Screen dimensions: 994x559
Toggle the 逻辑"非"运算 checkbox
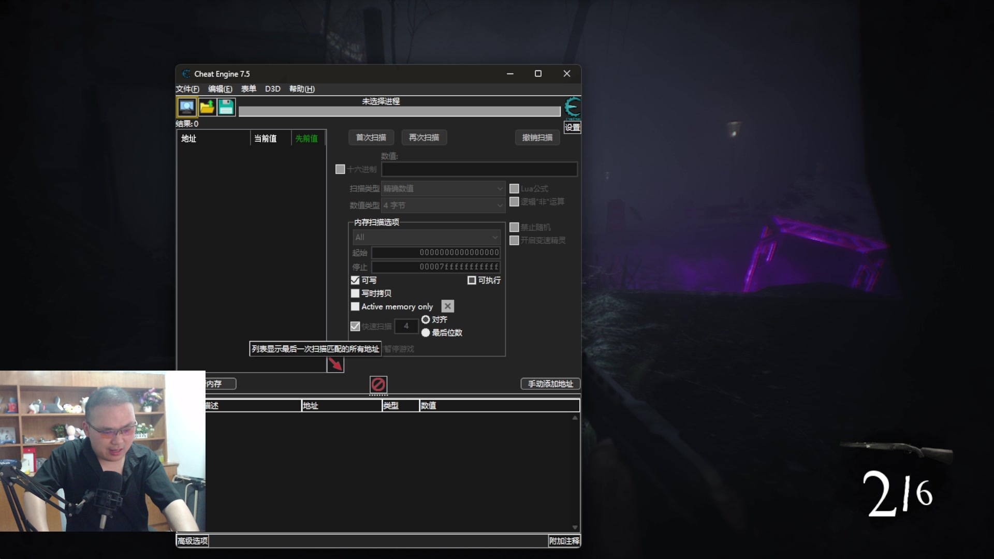tap(514, 202)
